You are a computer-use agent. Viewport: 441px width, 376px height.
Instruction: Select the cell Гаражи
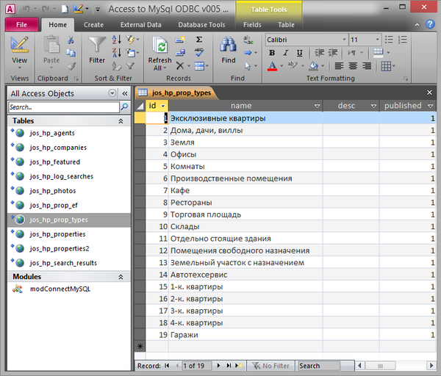coord(245,335)
